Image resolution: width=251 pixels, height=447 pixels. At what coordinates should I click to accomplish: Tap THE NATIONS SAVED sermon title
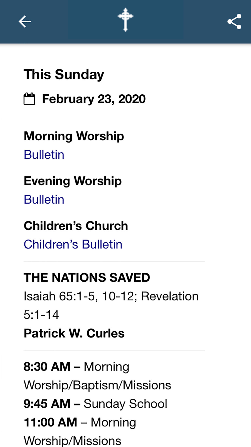click(x=87, y=278)
